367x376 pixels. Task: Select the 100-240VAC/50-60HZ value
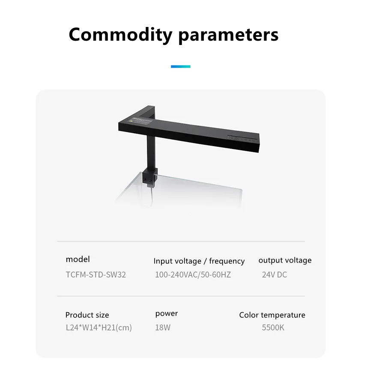pyautogui.click(x=193, y=275)
